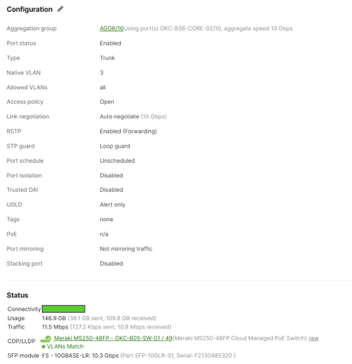Image resolution: width=352 pixels, height=364 pixels.
Task: Click the green link status icon next to CDP/LLDP
Action: tap(45, 339)
